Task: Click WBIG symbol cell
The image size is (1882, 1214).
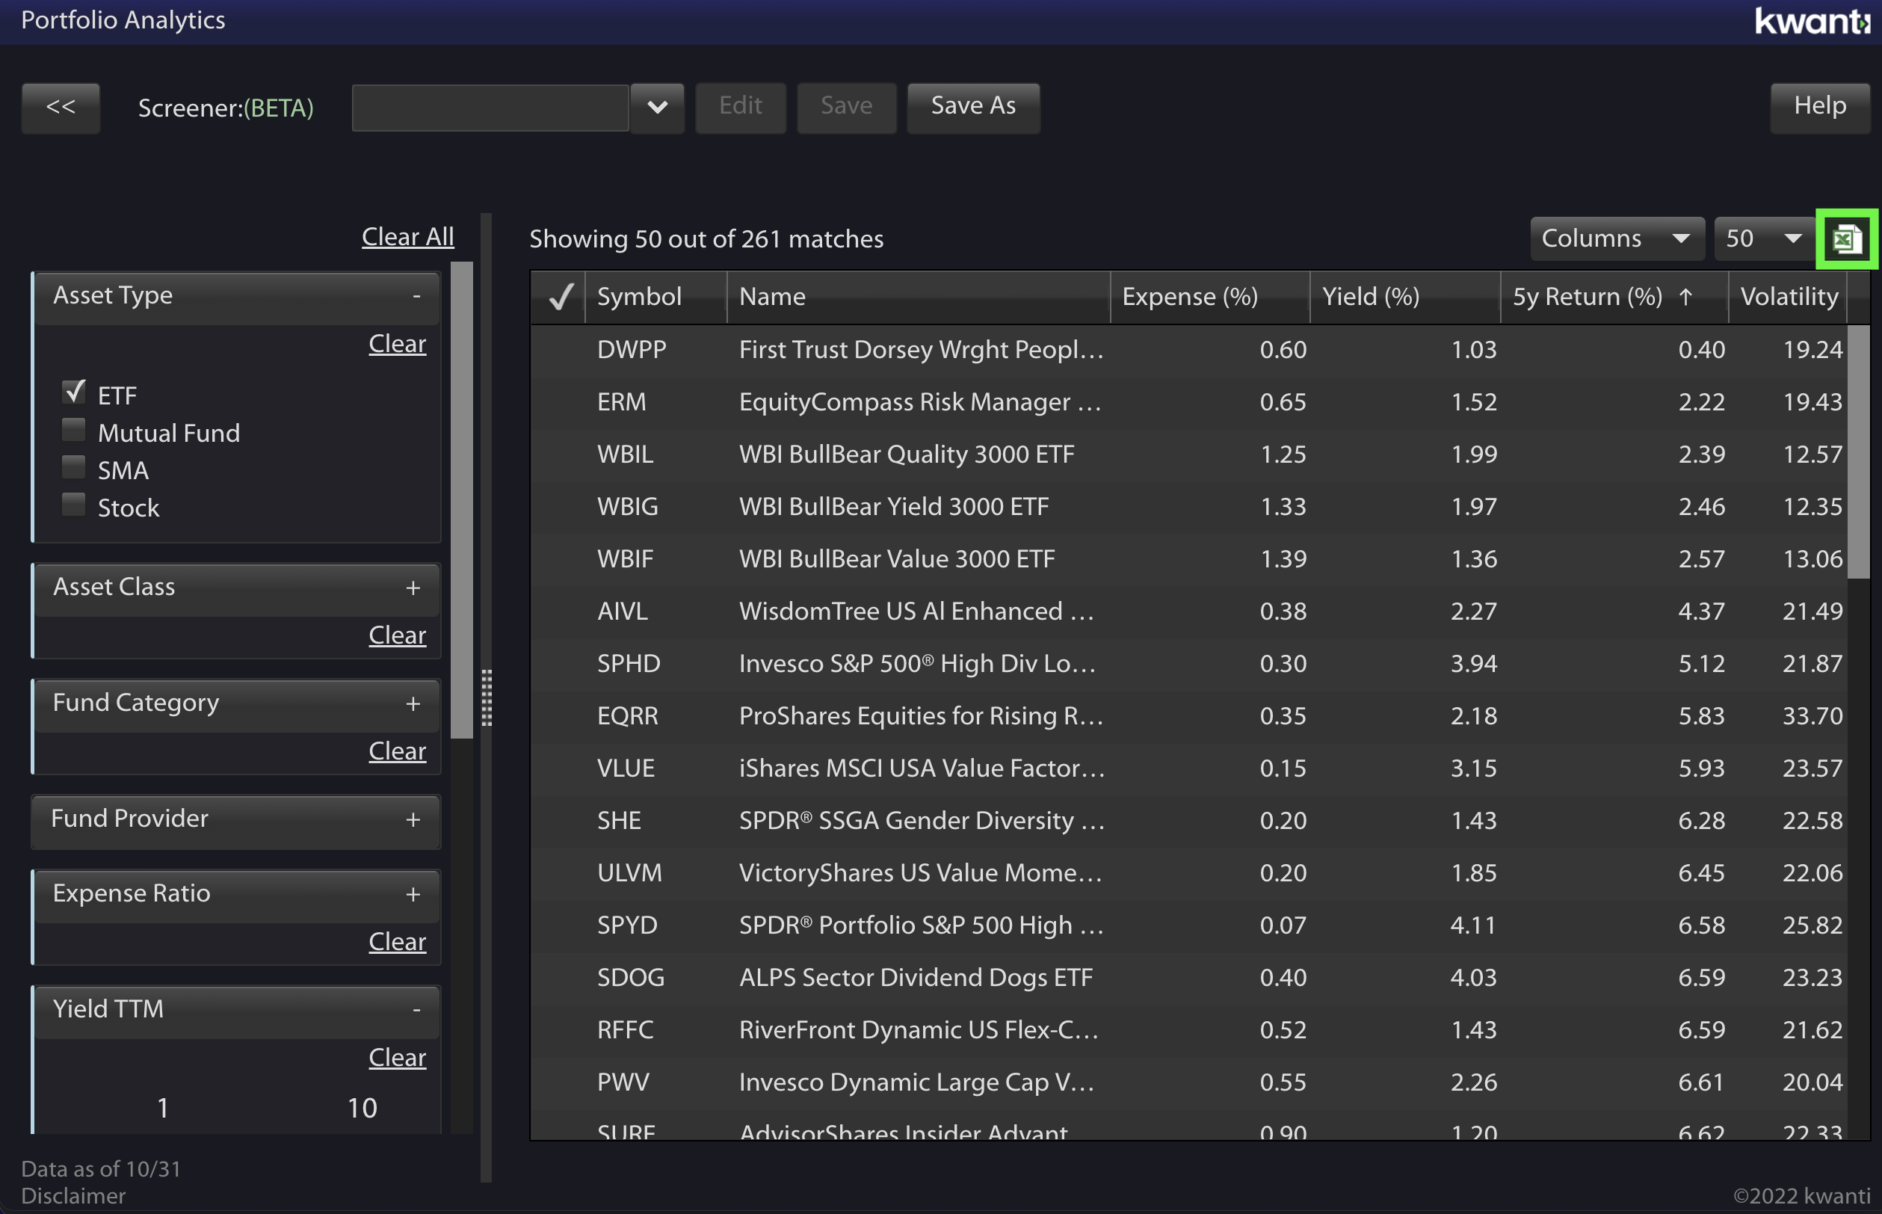Action: coord(627,507)
